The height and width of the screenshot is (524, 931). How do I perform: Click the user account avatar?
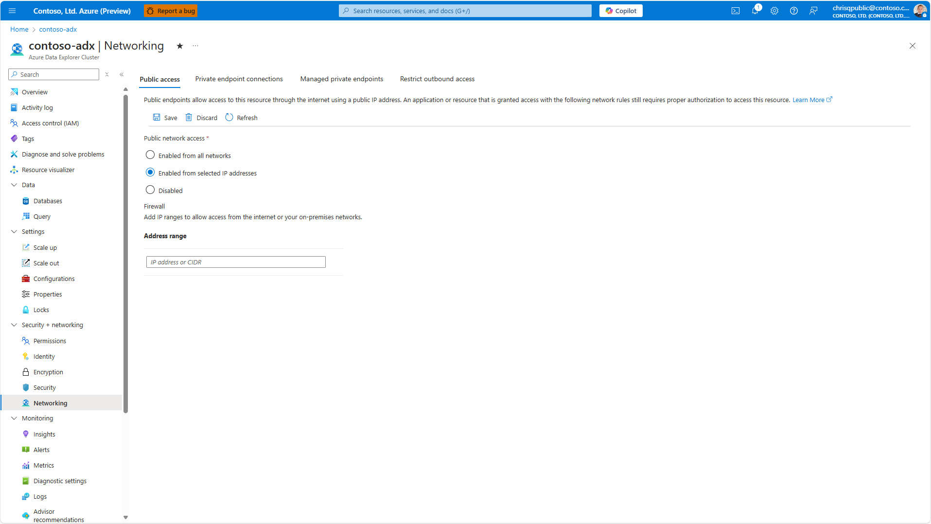920,11
